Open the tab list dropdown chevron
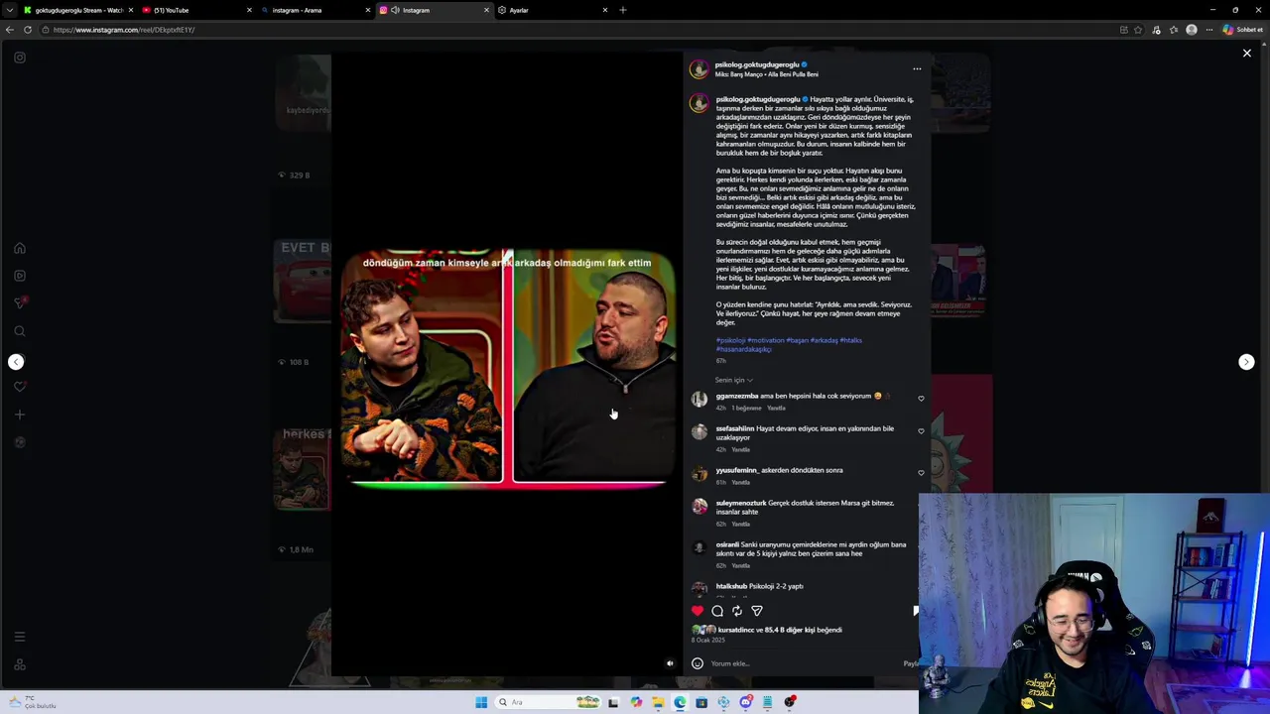This screenshot has width=1270, height=714. (11, 10)
